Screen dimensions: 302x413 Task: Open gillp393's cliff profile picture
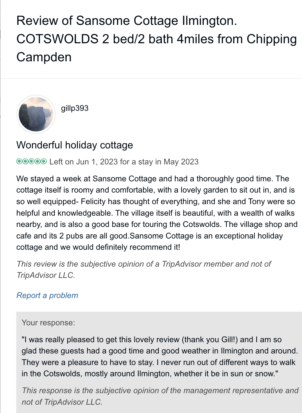point(36,114)
